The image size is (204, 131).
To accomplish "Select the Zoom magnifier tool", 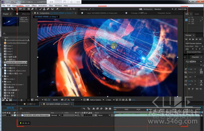I will coord(12,9).
